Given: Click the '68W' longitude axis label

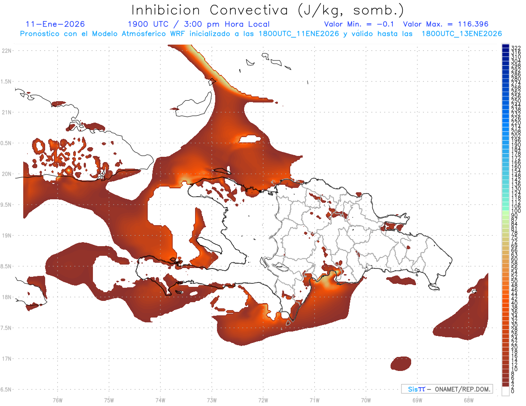Looking at the screenshot, I should pos(468,400).
